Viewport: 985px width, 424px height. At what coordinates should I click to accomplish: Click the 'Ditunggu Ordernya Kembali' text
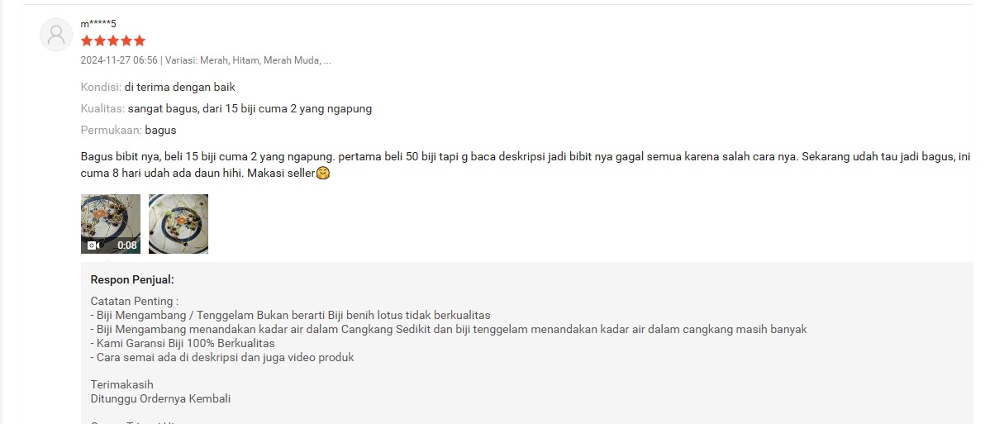click(160, 398)
